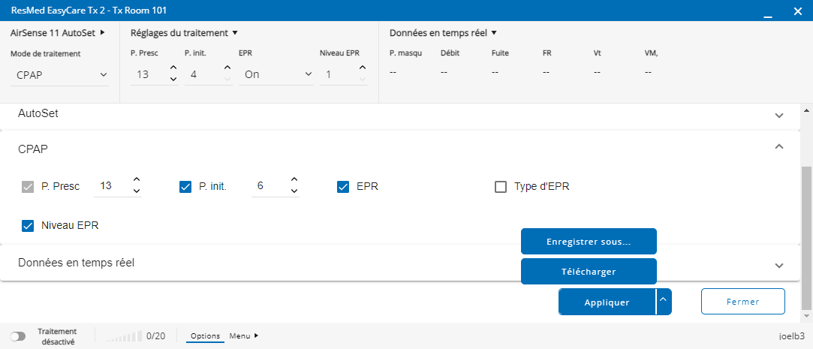Open the Réglages du traitement dropdown header
The image size is (813, 349).
point(184,33)
